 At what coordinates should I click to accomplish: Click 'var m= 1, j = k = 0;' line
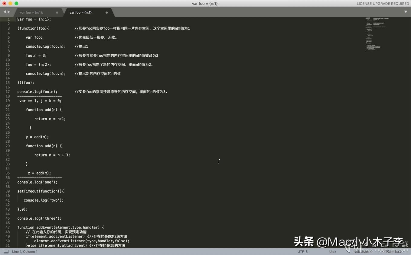click(x=41, y=101)
